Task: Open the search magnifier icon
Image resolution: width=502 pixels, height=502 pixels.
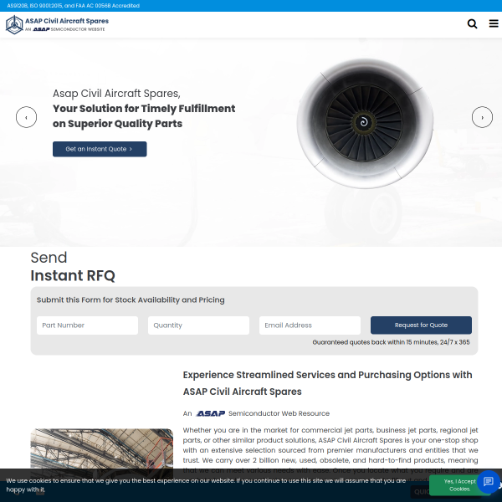Action: coord(472,23)
